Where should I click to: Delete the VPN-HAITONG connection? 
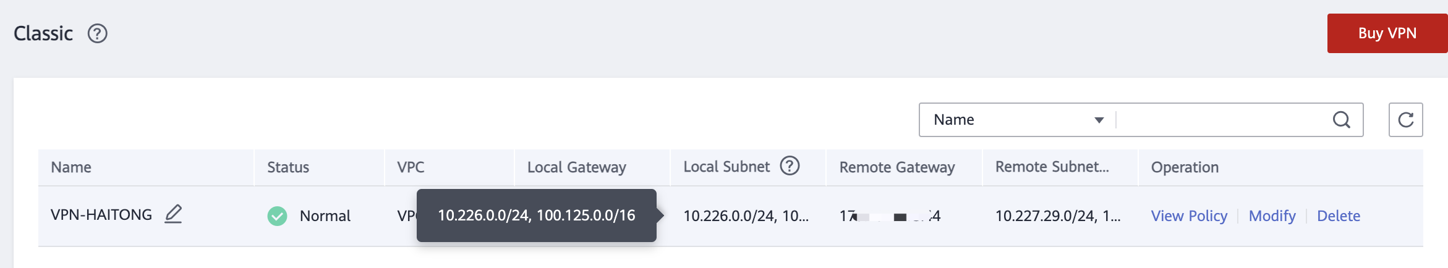click(x=1339, y=216)
